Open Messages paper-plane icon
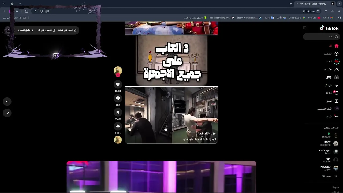This screenshot has height=193, width=343. pos(337,85)
